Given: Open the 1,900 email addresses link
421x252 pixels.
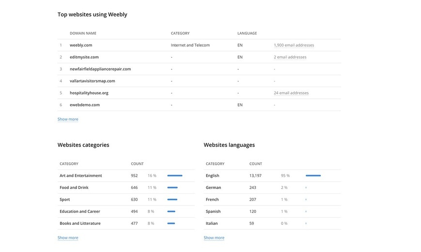Looking at the screenshot, I should pyautogui.click(x=294, y=45).
